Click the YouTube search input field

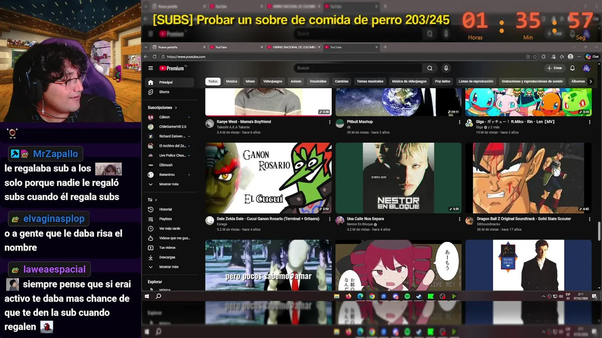(x=358, y=68)
